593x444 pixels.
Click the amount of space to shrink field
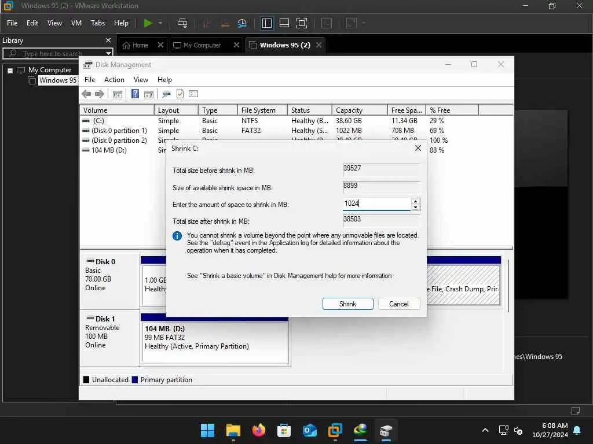pyautogui.click(x=376, y=204)
